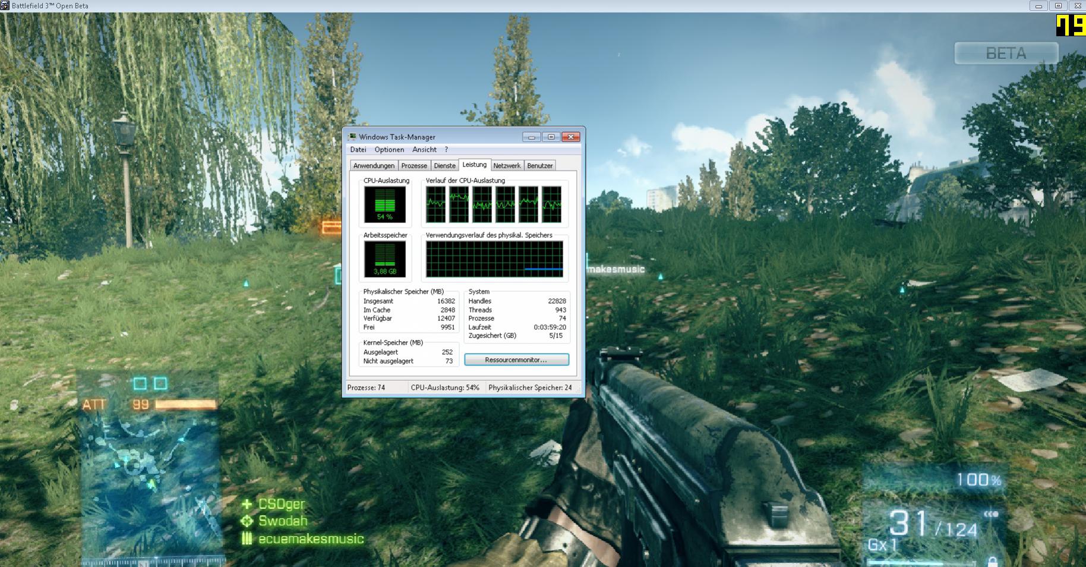
Task: Open the Ansicht menu
Action: [424, 150]
